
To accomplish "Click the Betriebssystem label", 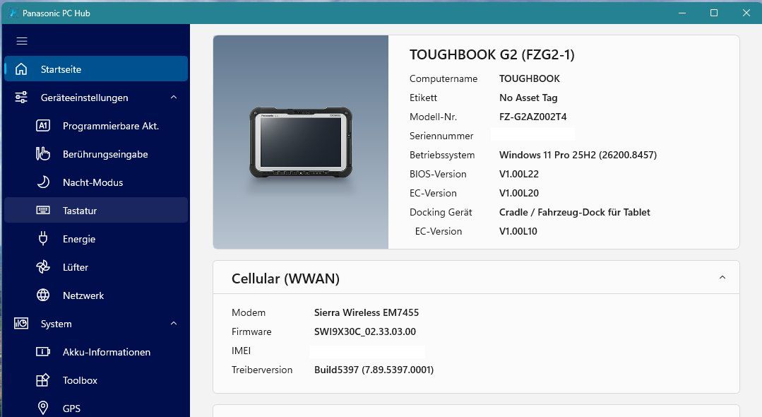I will (x=442, y=155).
